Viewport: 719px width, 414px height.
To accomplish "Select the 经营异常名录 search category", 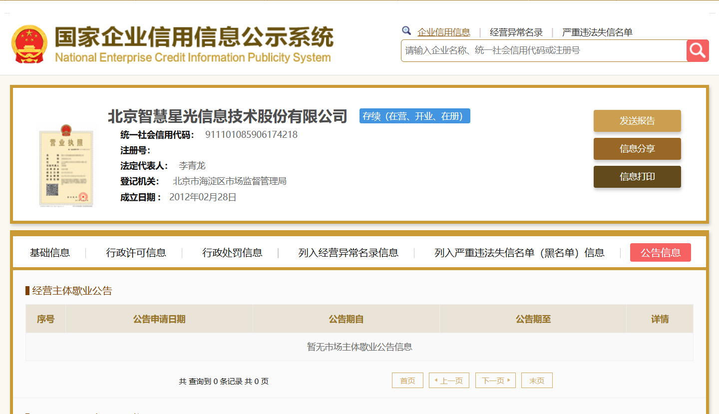I will [x=516, y=32].
